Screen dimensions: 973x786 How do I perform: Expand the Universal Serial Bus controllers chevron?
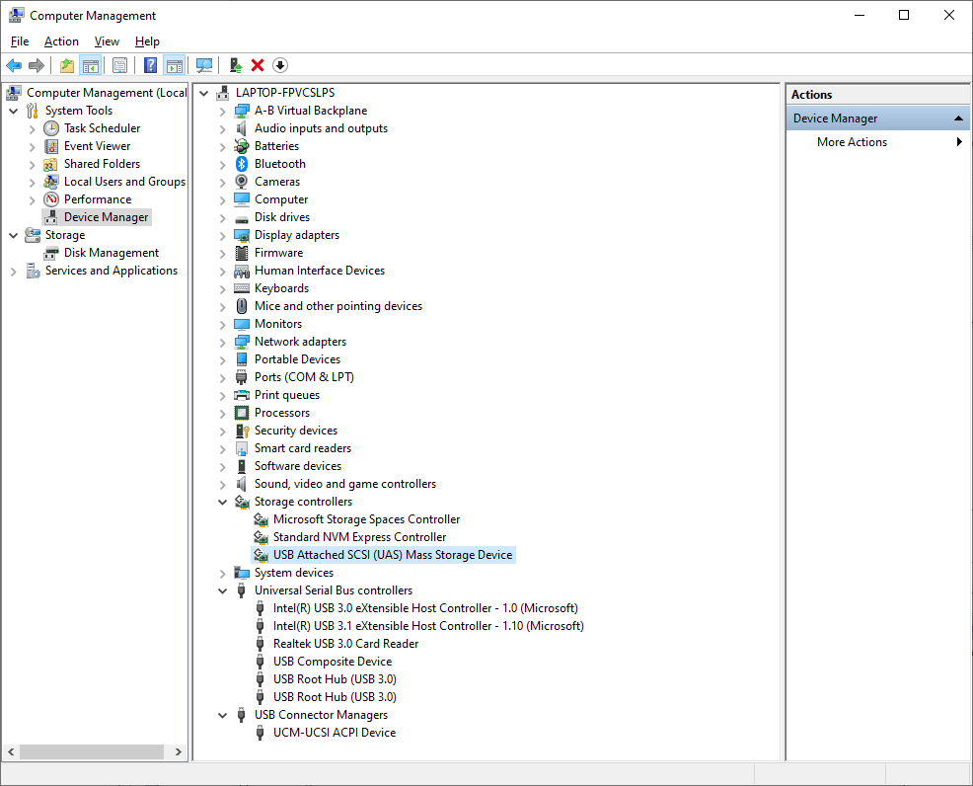click(221, 589)
